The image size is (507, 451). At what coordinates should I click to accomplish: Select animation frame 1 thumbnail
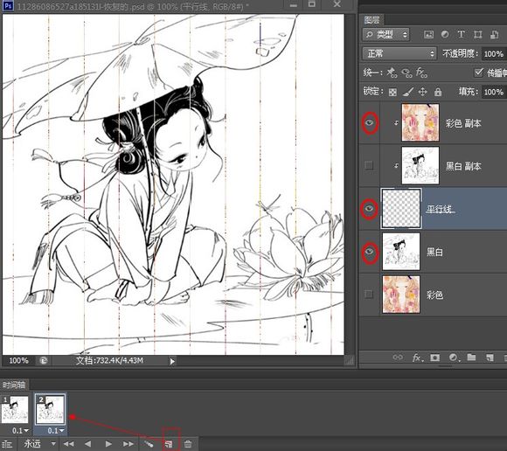[15, 409]
